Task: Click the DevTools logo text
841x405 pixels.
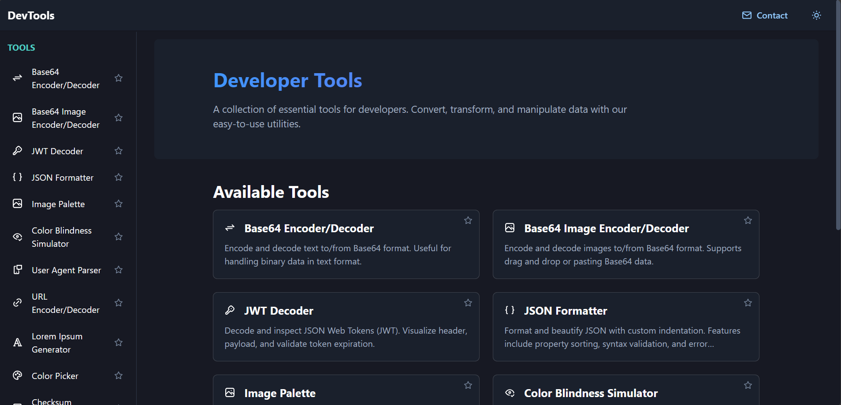Action: (x=31, y=15)
